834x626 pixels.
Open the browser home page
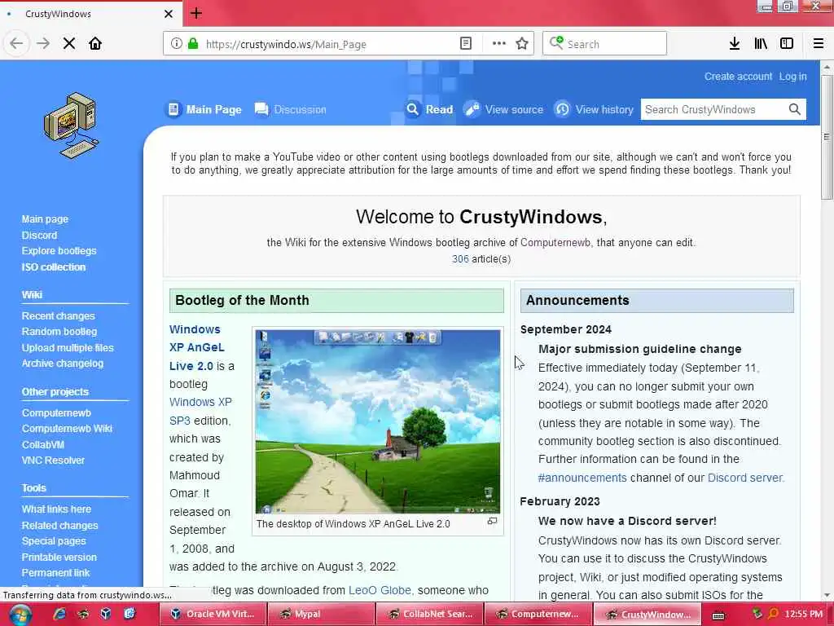tap(95, 44)
